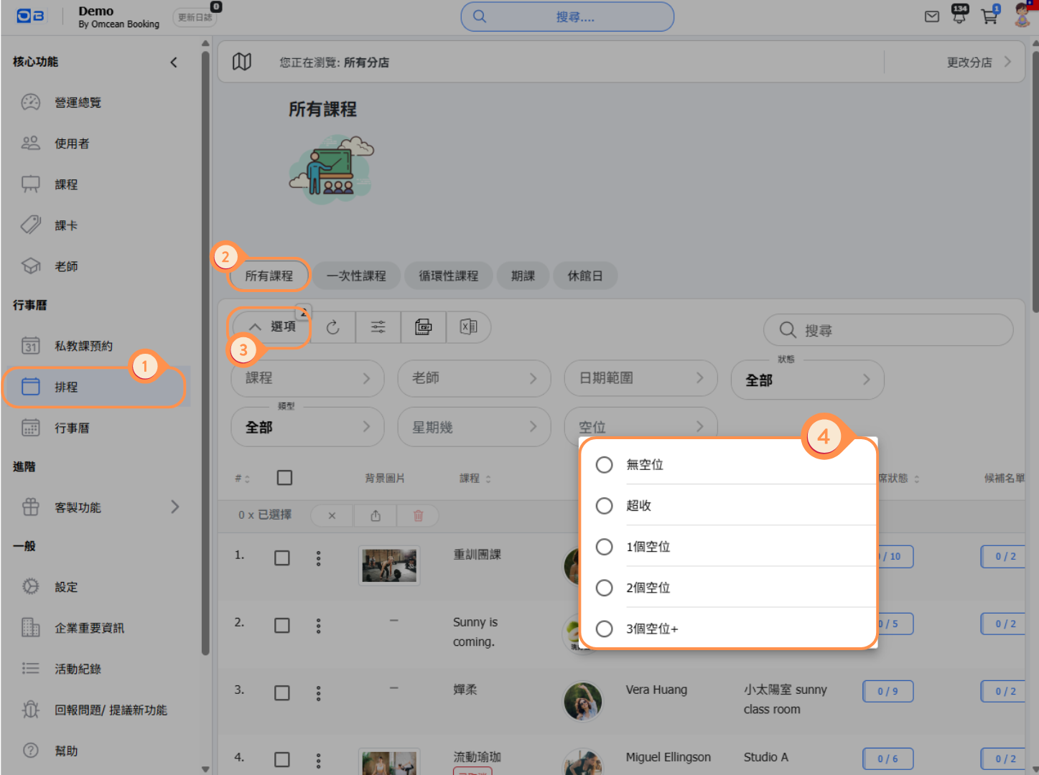
Task: Open the 老師 filter dropdown
Action: pyautogui.click(x=474, y=378)
